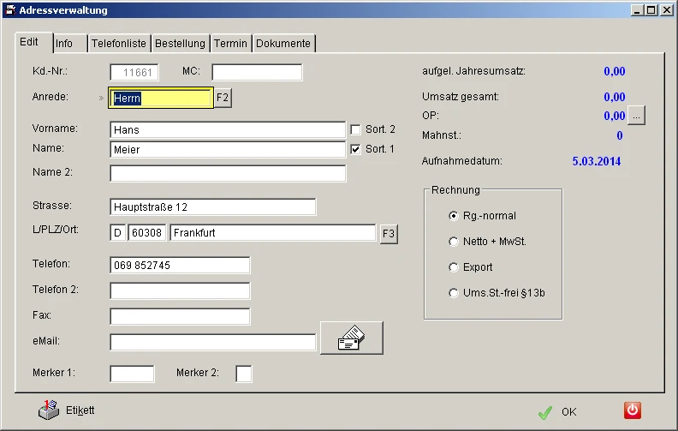
Task: Click the Anrede field containing Herrn
Action: [x=160, y=98]
